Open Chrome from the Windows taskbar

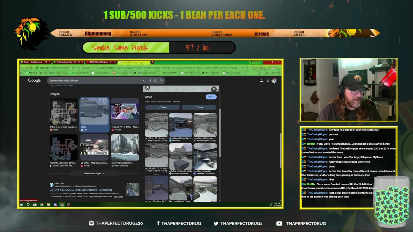pyautogui.click(x=42, y=205)
